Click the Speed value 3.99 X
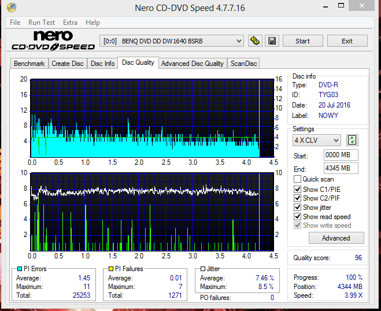The width and height of the screenshot is (381, 311). point(354,295)
